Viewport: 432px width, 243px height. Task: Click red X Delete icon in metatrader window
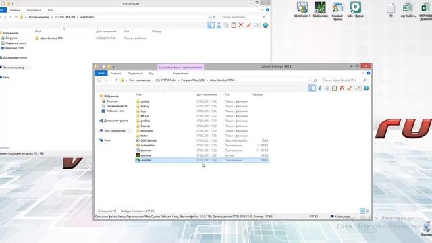click(x=241, y=25)
